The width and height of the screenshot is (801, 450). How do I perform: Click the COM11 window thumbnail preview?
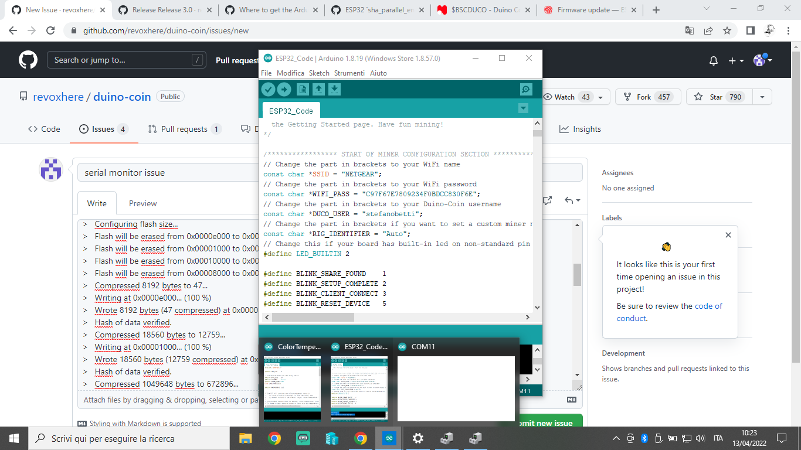click(456, 388)
